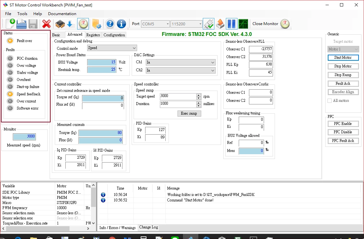Open the folder with gear settings icon

coord(96,24)
